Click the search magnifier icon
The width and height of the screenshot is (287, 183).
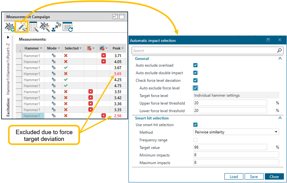(279, 51)
